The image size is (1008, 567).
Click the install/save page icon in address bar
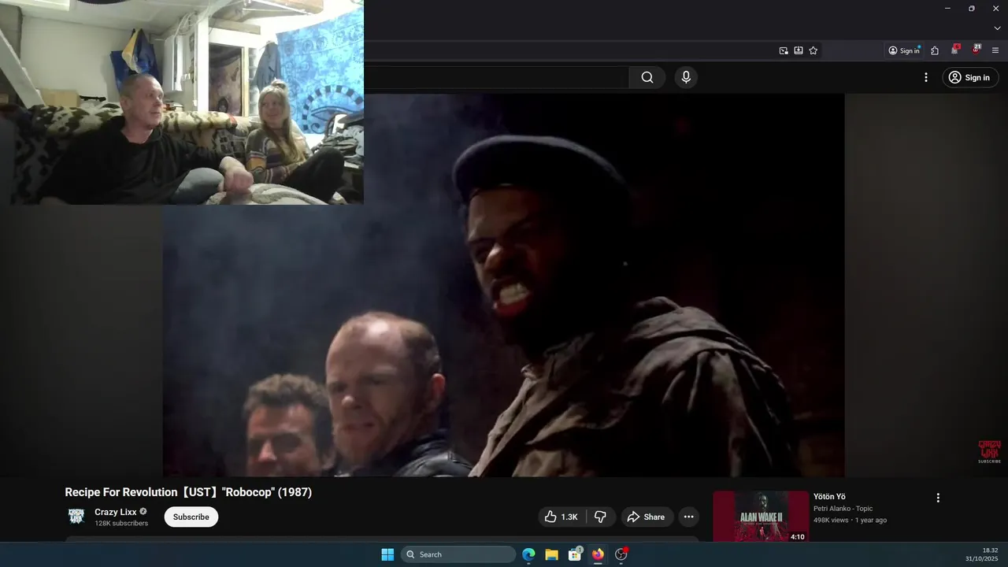(x=799, y=50)
